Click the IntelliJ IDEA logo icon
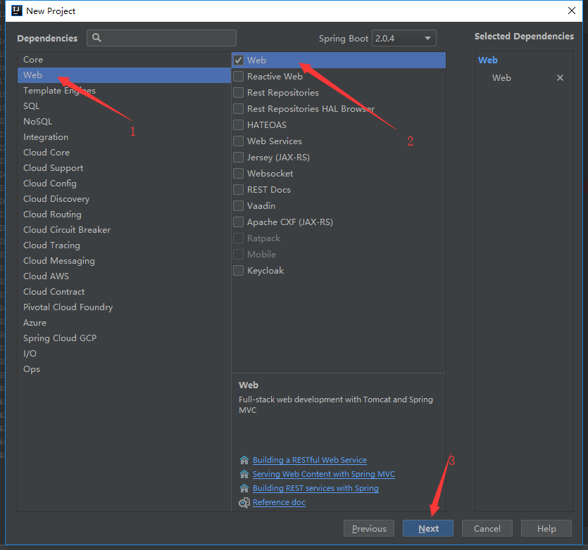588x550 pixels. pos(17,11)
